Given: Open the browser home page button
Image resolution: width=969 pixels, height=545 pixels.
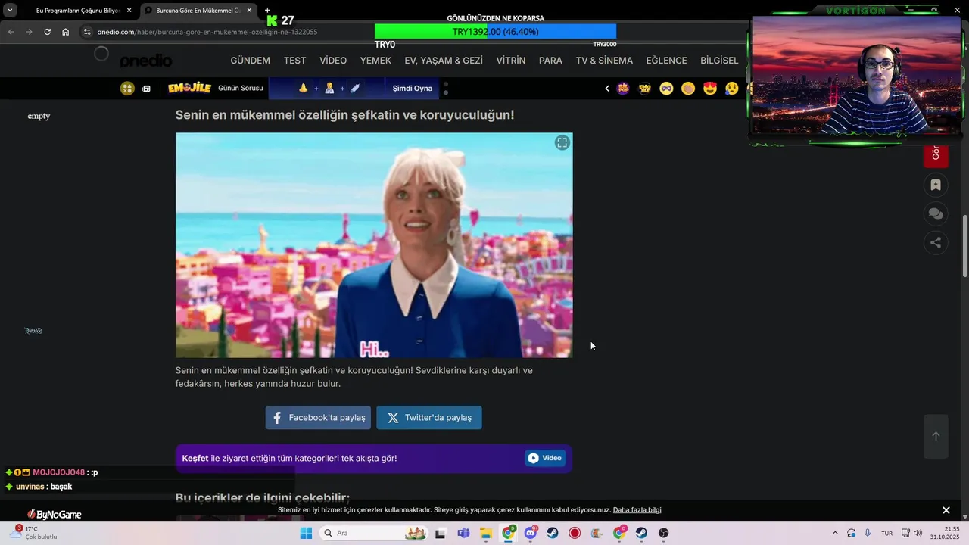Looking at the screenshot, I should pos(65,32).
